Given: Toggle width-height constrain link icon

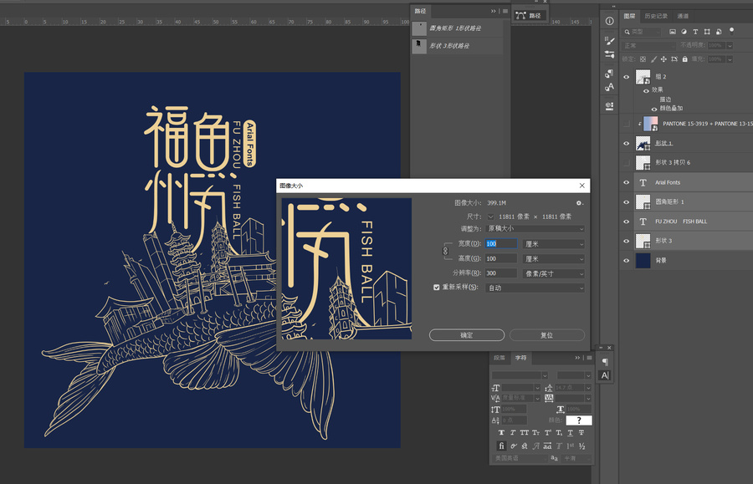Looking at the screenshot, I should [445, 251].
